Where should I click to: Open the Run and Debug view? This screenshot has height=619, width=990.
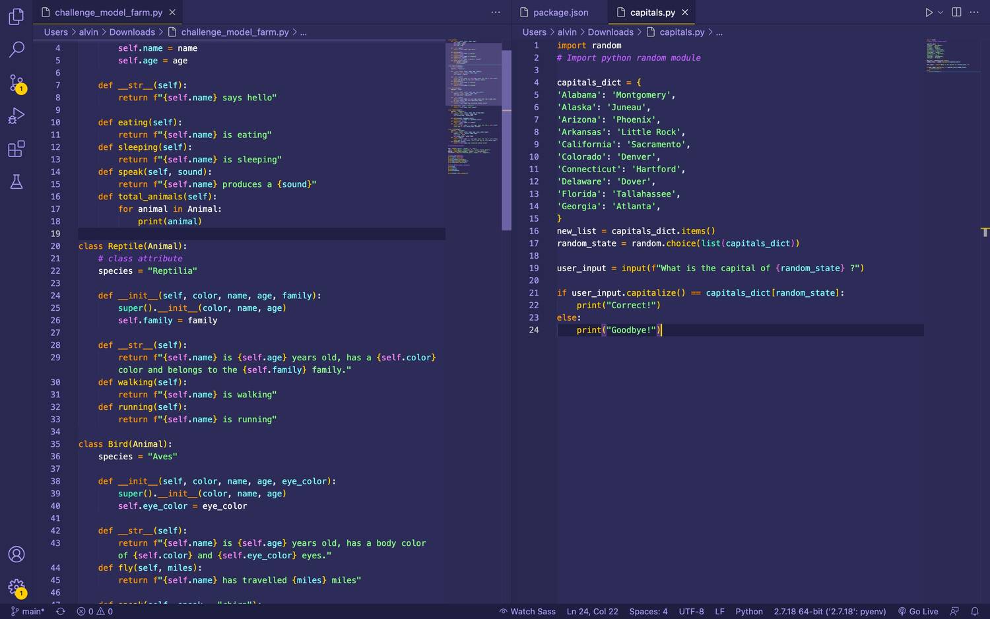pyautogui.click(x=16, y=116)
